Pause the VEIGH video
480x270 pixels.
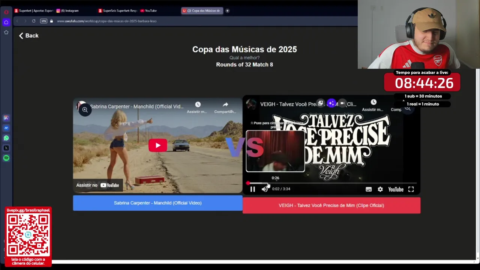coord(253,189)
